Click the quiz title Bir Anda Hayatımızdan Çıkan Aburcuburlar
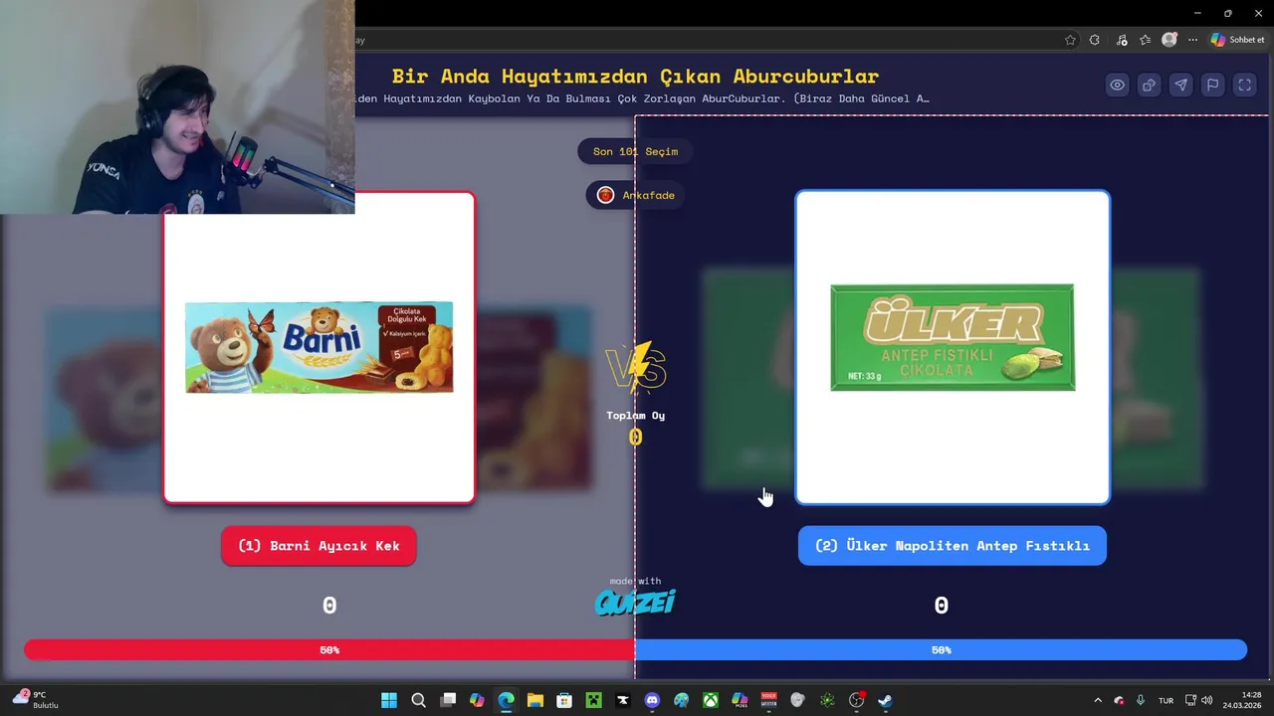The image size is (1274, 716). (x=635, y=77)
